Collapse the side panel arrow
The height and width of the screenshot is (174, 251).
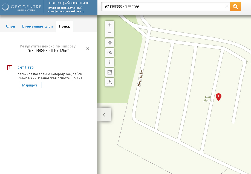point(104,115)
